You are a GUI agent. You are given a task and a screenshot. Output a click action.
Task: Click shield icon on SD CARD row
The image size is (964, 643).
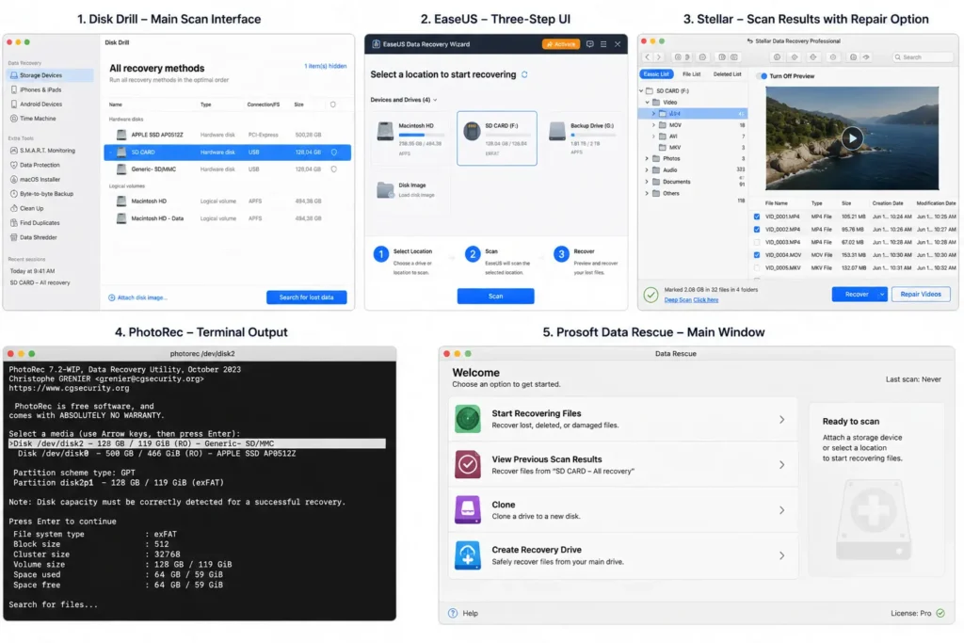[x=334, y=152]
